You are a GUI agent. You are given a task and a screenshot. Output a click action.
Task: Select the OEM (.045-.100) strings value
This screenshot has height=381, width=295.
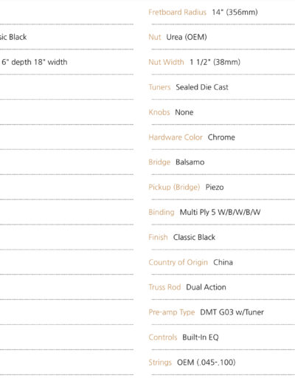pyautogui.click(x=206, y=363)
